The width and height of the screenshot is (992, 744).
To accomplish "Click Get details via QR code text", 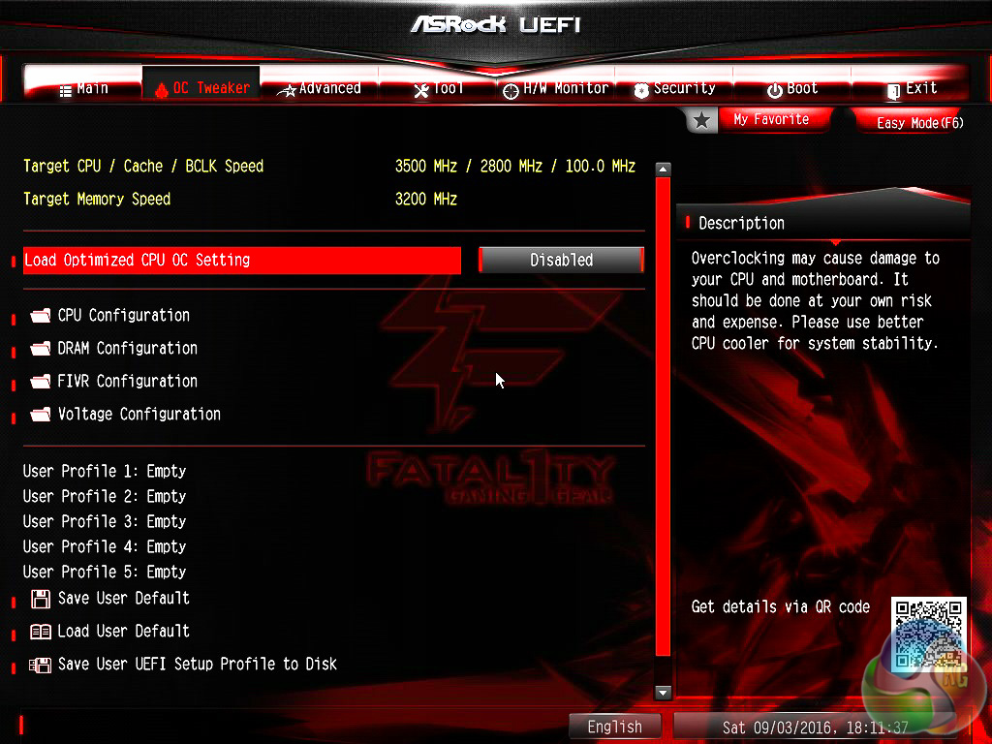I will coord(780,606).
